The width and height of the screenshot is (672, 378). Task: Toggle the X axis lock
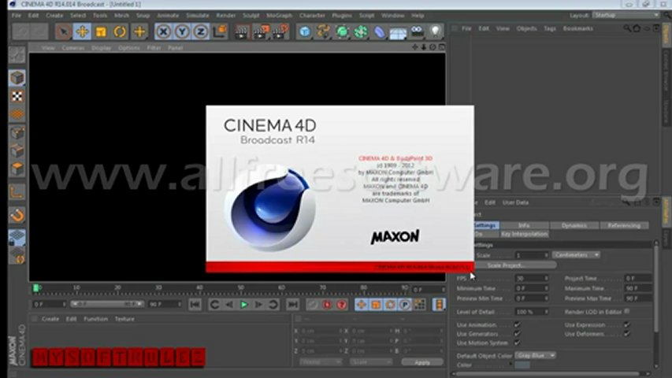coord(163,31)
